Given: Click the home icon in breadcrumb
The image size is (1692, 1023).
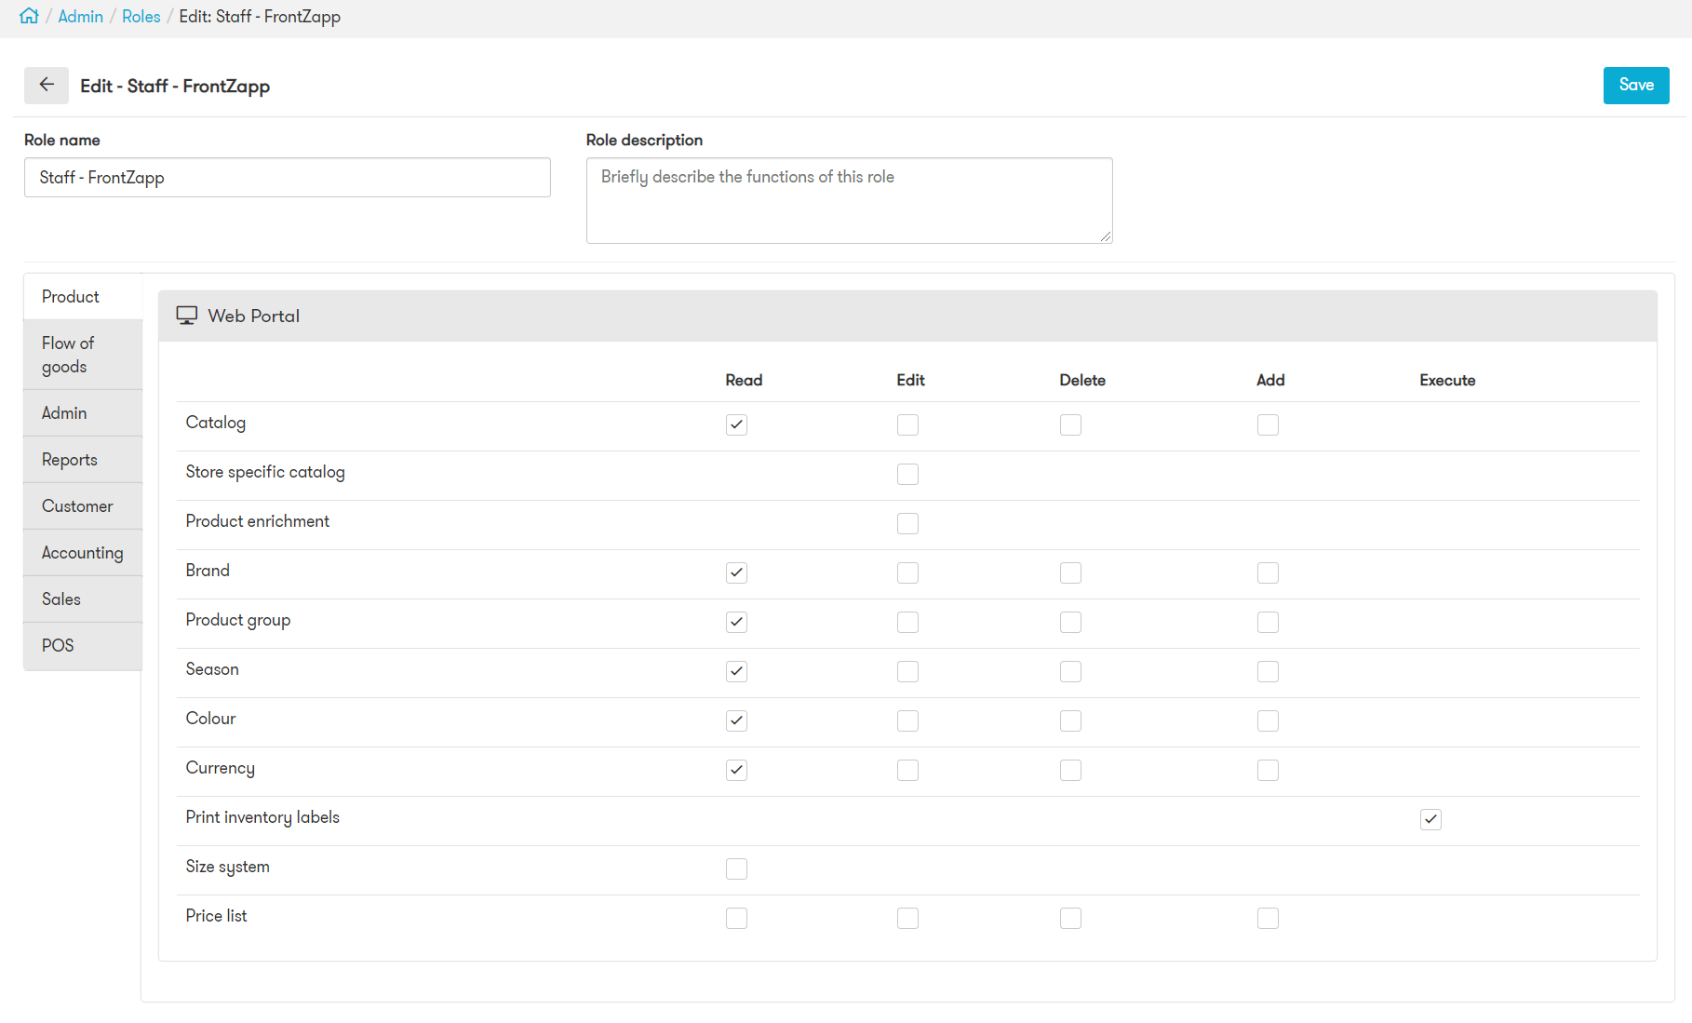Looking at the screenshot, I should 29,16.
